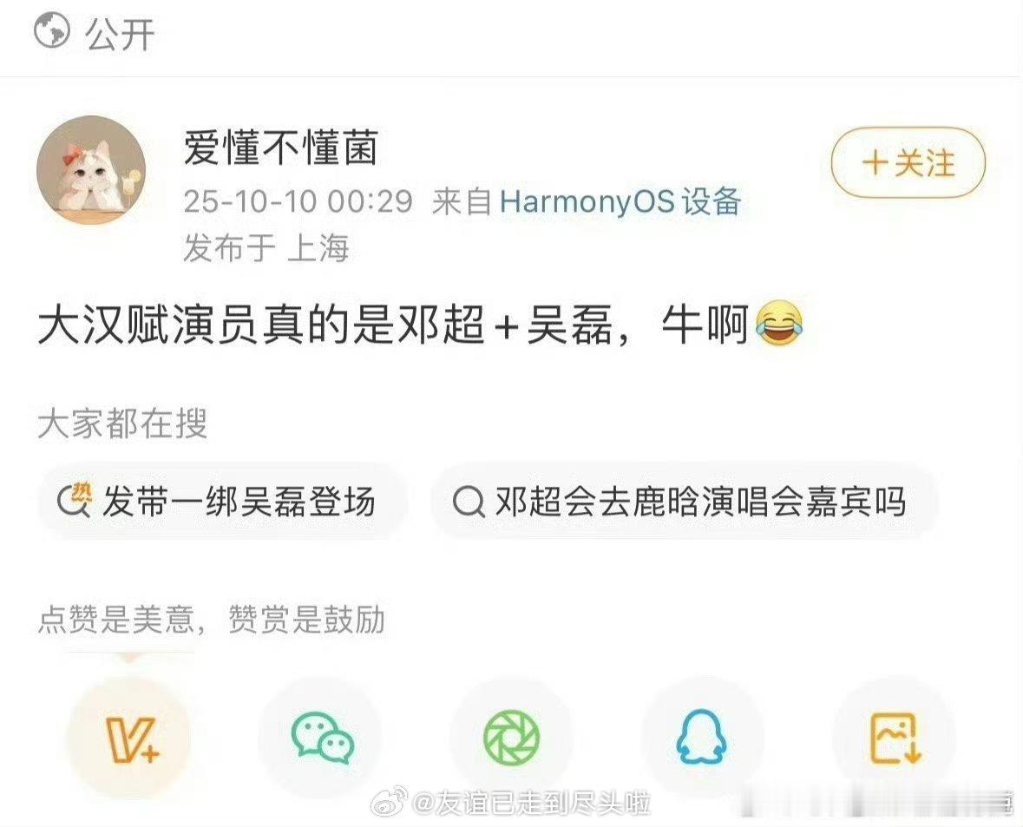
Task: Click the laughing-crying emoji in post
Action: [778, 324]
